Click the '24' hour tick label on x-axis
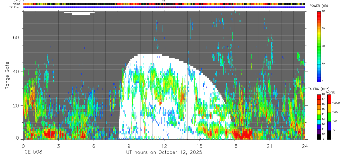The width and height of the screenshot is (343, 158). pos(305,146)
